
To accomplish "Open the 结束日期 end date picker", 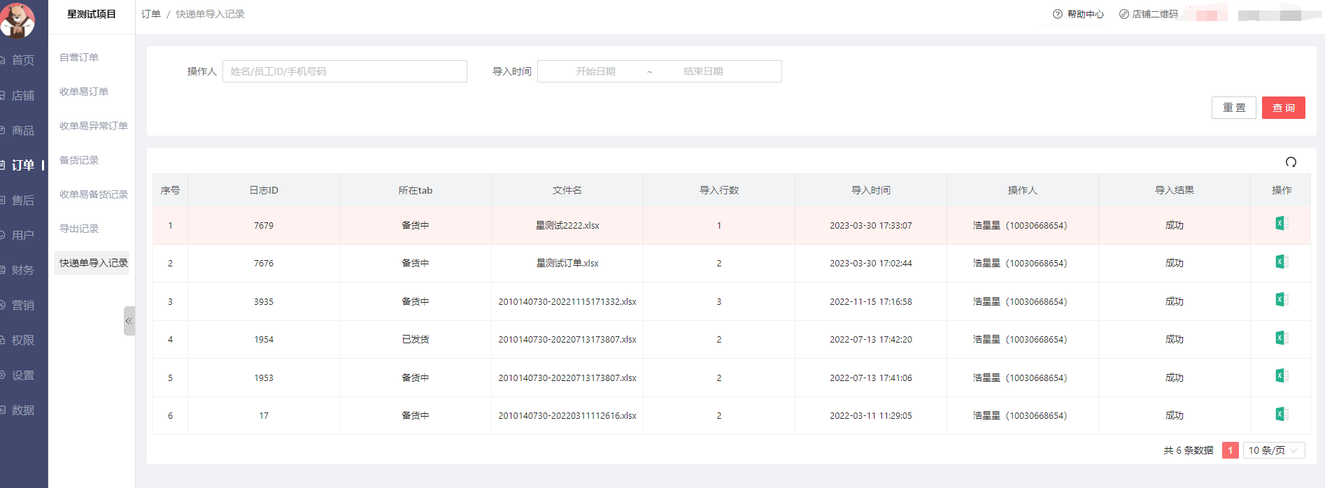I will pos(703,71).
